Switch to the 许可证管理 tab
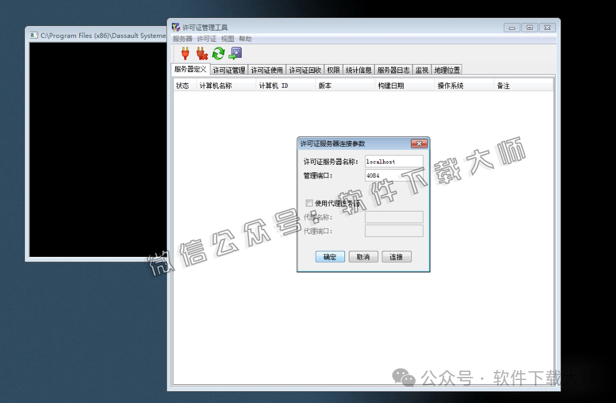 pos(229,70)
